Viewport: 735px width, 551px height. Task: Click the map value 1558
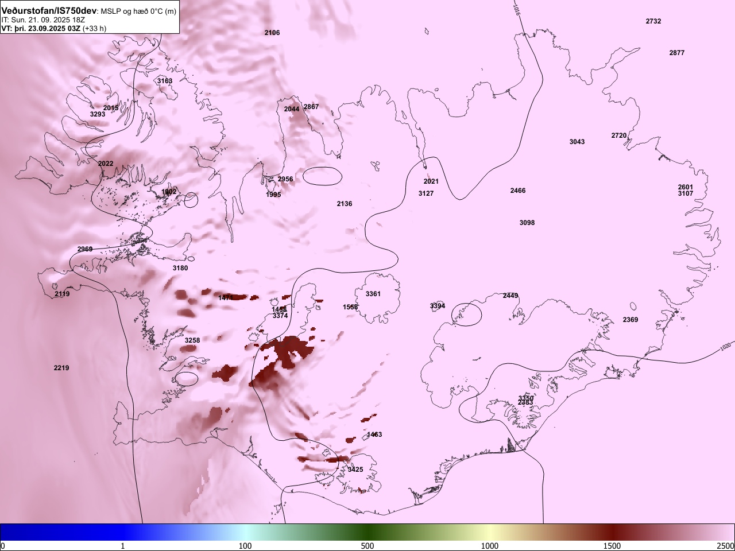[350, 307]
